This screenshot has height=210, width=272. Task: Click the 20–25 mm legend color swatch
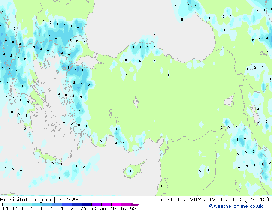pos(77,204)
